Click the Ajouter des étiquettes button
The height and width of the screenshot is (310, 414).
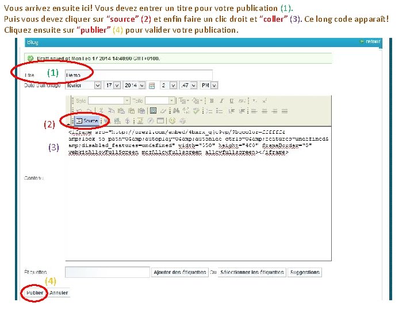coord(180,272)
